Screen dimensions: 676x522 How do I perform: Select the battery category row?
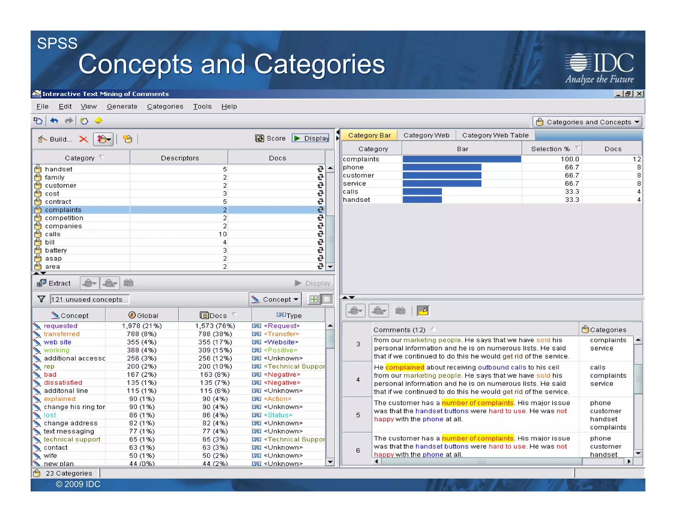pyautogui.click(x=178, y=250)
